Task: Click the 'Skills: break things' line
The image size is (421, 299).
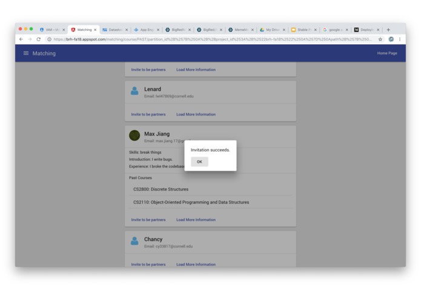Action: (145, 152)
